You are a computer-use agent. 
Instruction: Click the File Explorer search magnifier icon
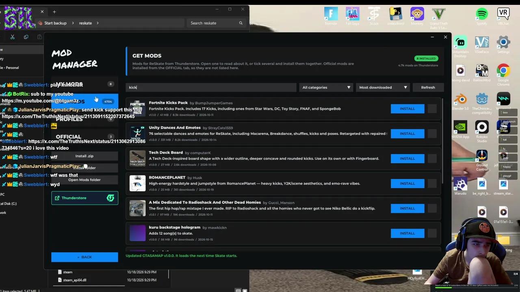tap(240, 23)
